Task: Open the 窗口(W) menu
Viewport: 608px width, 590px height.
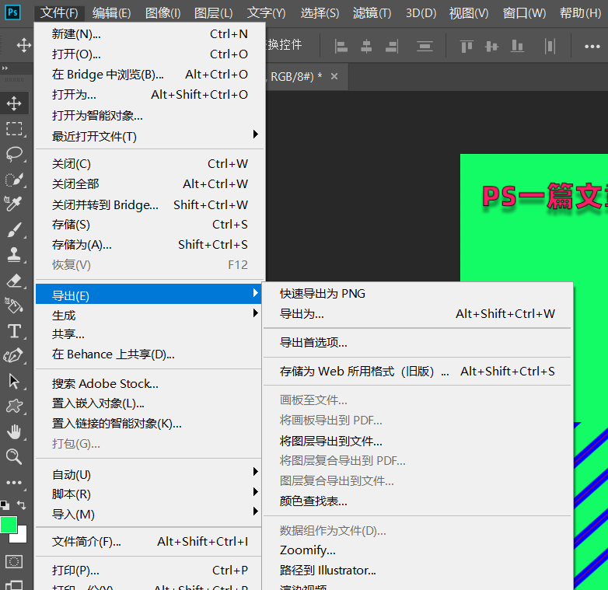Action: (524, 12)
